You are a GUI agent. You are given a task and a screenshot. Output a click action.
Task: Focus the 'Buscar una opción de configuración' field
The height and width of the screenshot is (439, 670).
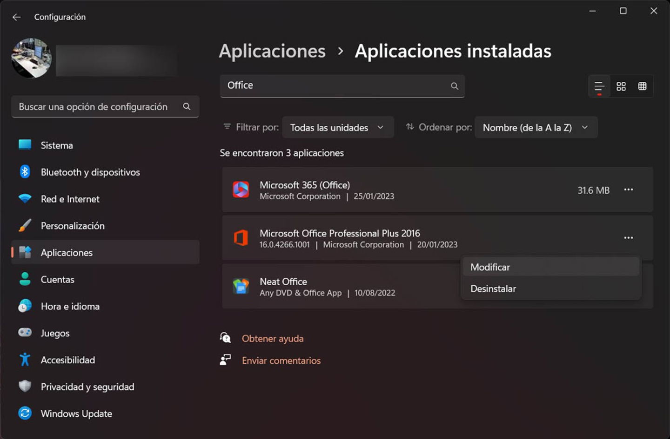point(105,106)
